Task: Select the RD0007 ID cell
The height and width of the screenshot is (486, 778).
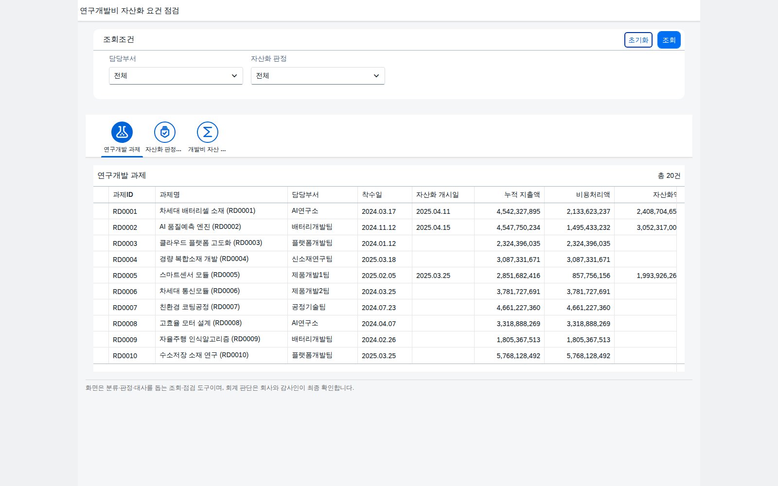Action: (132, 308)
